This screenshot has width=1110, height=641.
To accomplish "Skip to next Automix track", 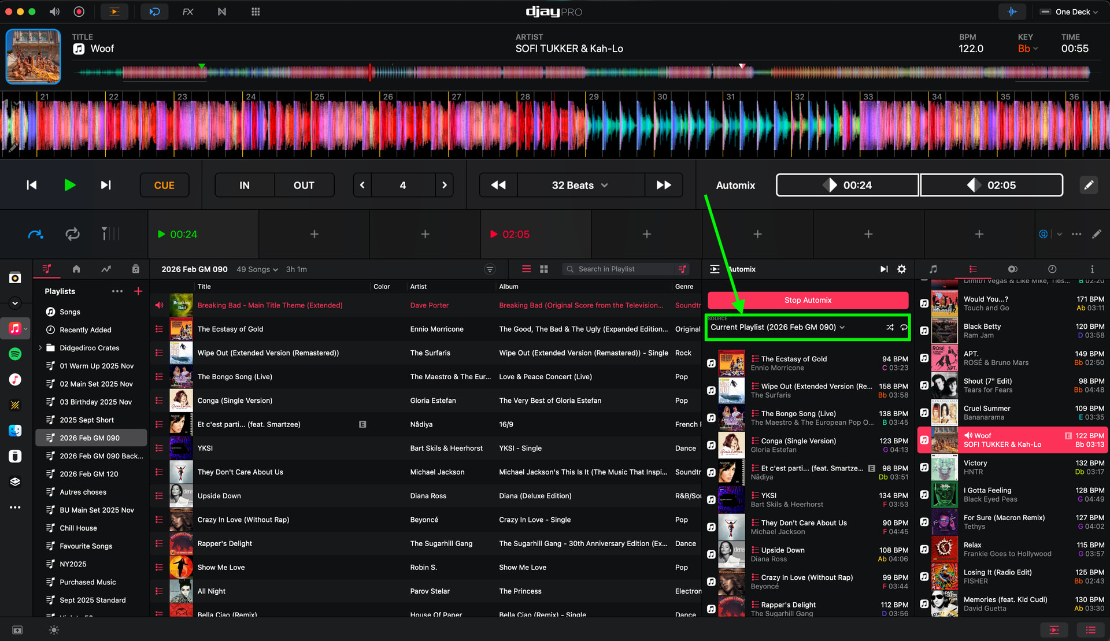I will tap(884, 269).
